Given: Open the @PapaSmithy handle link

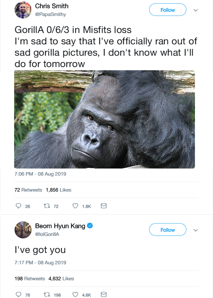Looking at the screenshot, I should point(50,15).
